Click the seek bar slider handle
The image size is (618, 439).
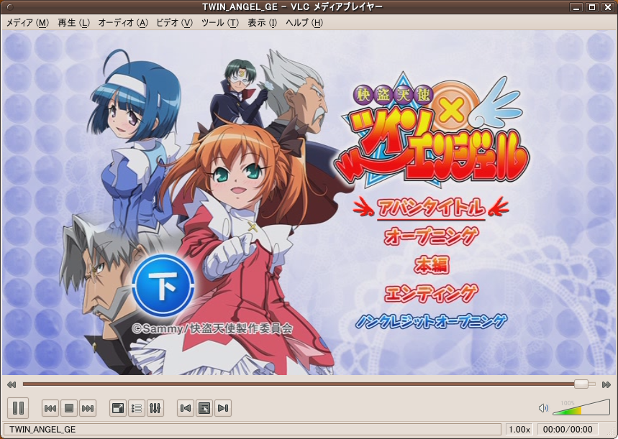(581, 384)
